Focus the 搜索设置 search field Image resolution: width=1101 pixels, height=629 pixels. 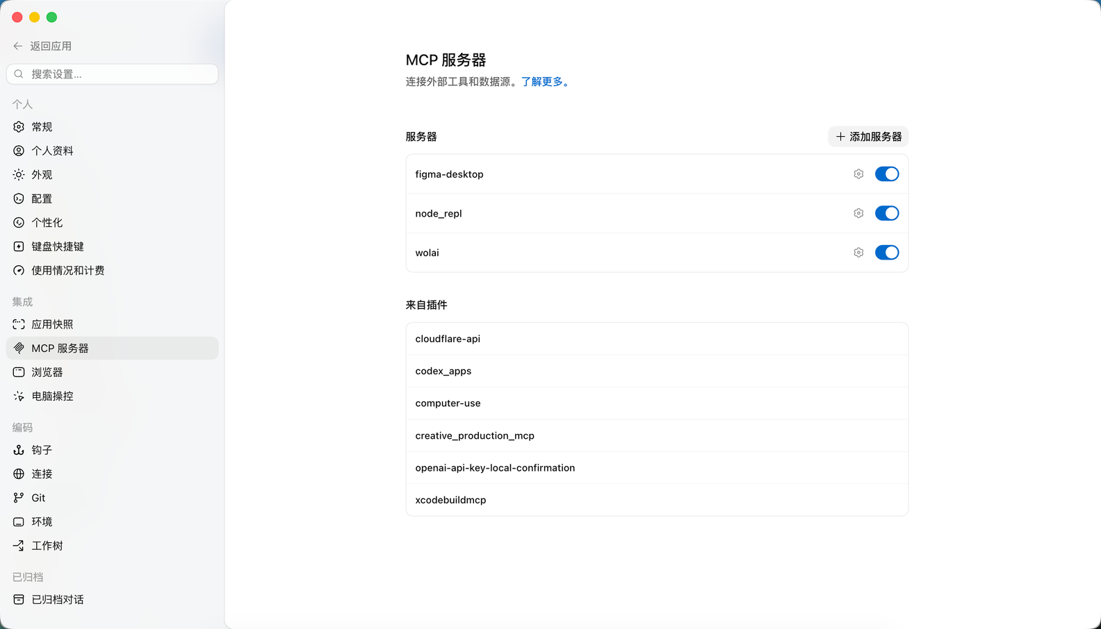(x=112, y=74)
